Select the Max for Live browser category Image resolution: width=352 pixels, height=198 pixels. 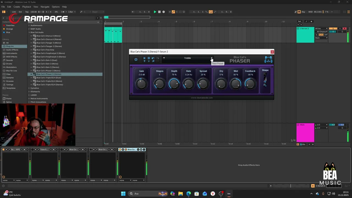click(x=12, y=71)
